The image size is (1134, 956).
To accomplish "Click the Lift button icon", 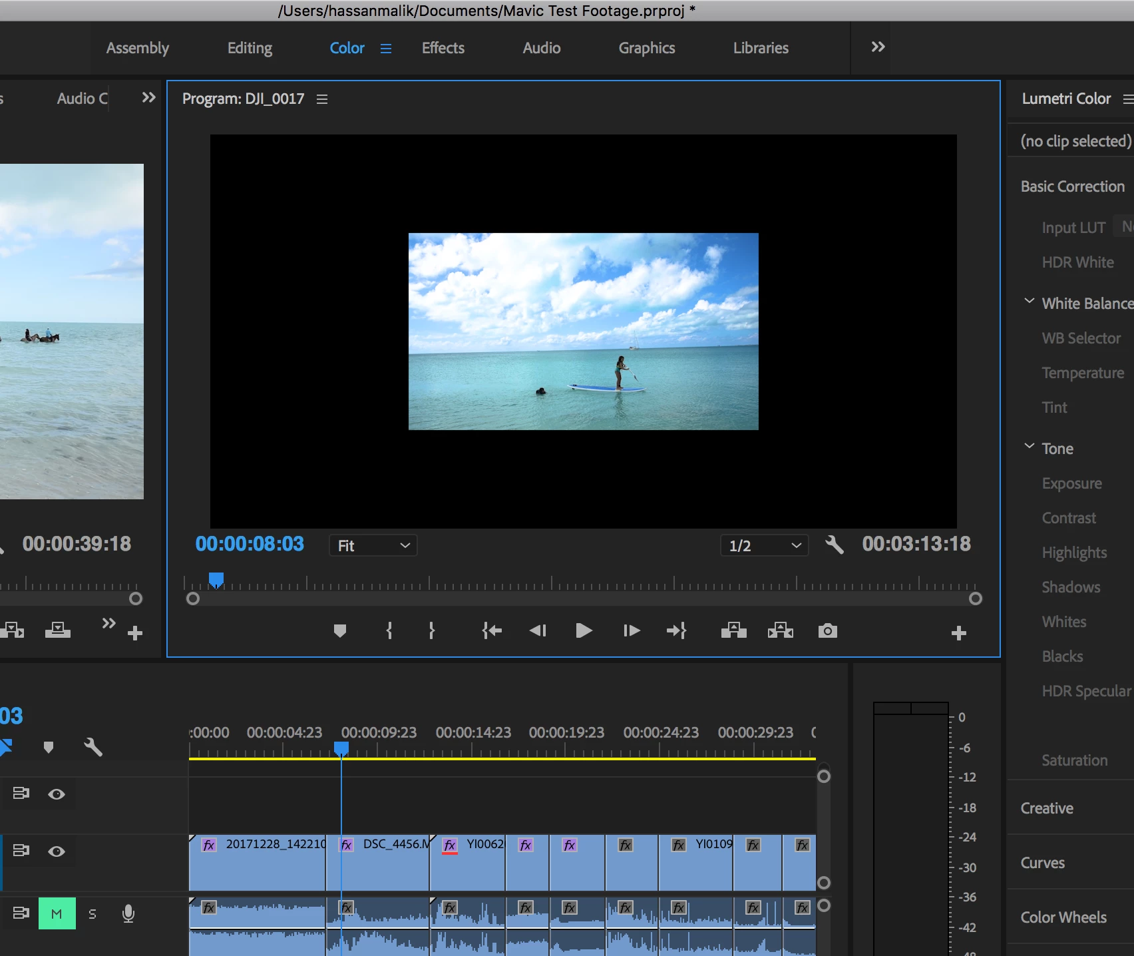I will pyautogui.click(x=733, y=630).
